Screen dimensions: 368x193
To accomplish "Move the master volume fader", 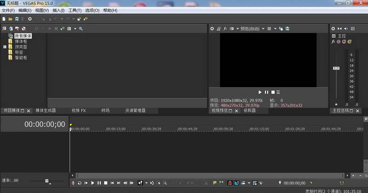I will point(336,68).
